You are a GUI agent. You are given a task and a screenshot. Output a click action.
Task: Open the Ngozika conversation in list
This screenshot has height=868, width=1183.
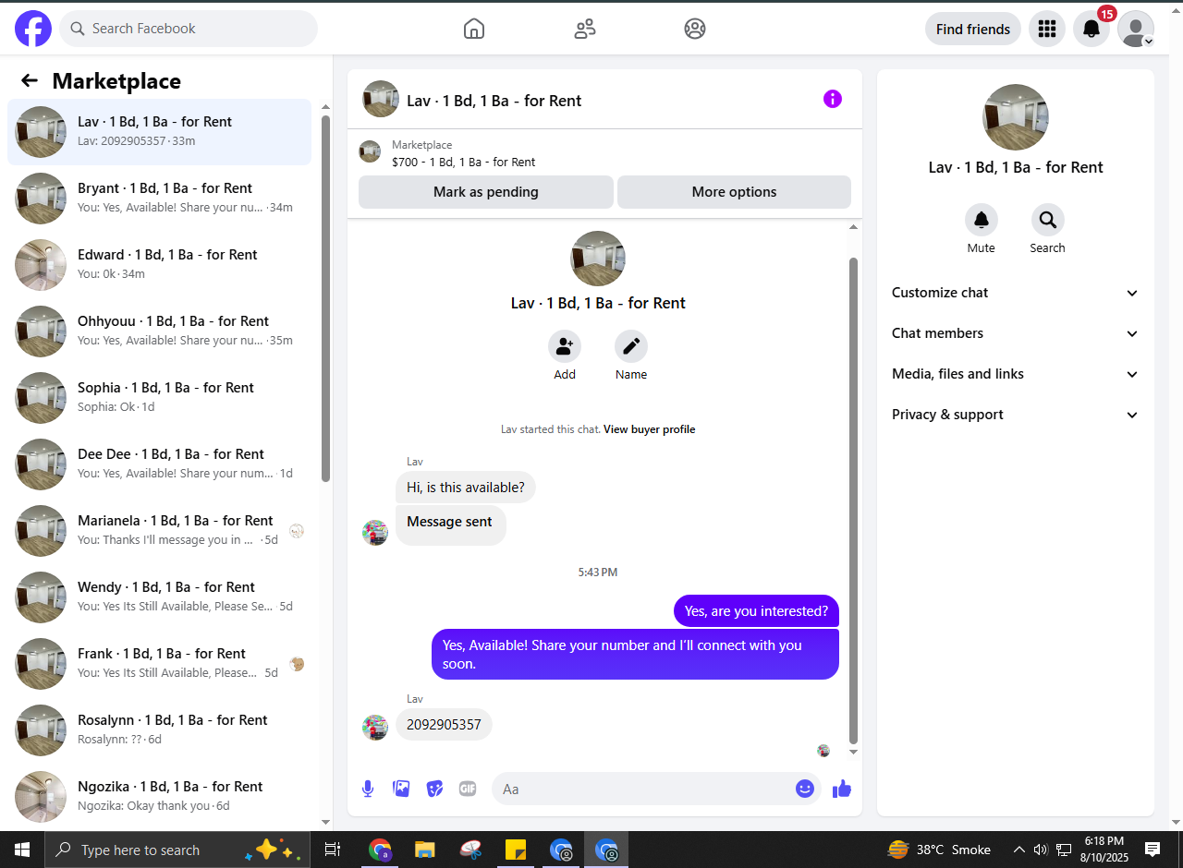[x=159, y=797]
